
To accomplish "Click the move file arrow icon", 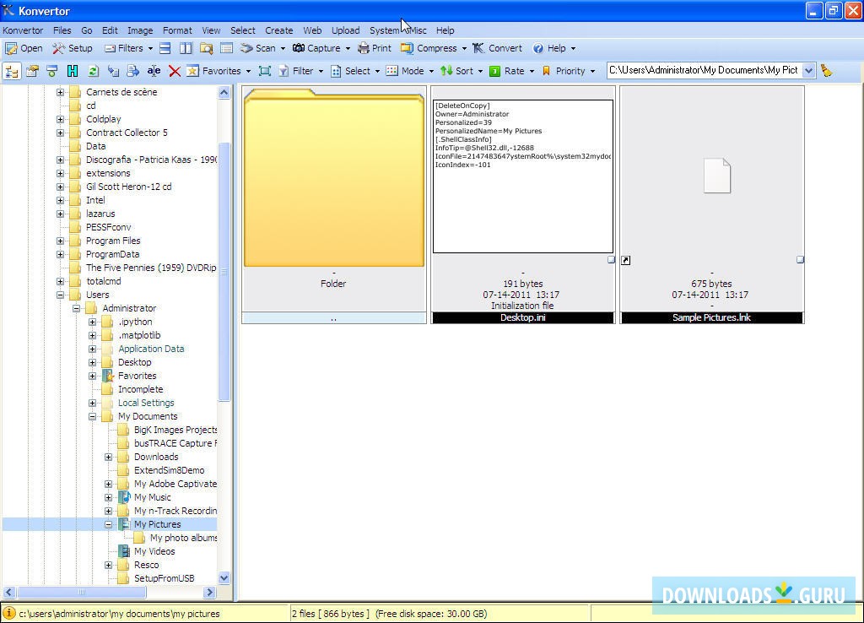I will pyautogui.click(x=132, y=71).
